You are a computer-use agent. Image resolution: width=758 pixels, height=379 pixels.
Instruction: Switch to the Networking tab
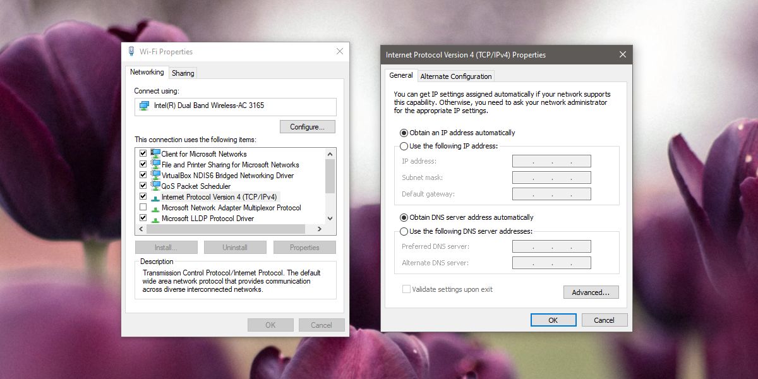tap(147, 72)
